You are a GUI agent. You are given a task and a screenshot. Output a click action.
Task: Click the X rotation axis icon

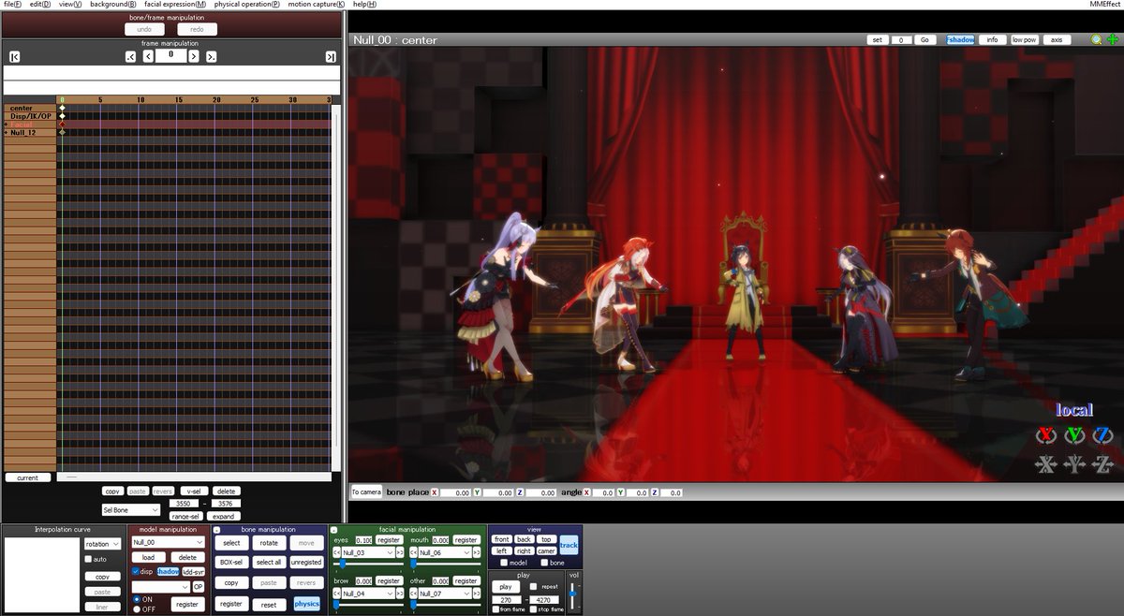pyautogui.click(x=1045, y=435)
